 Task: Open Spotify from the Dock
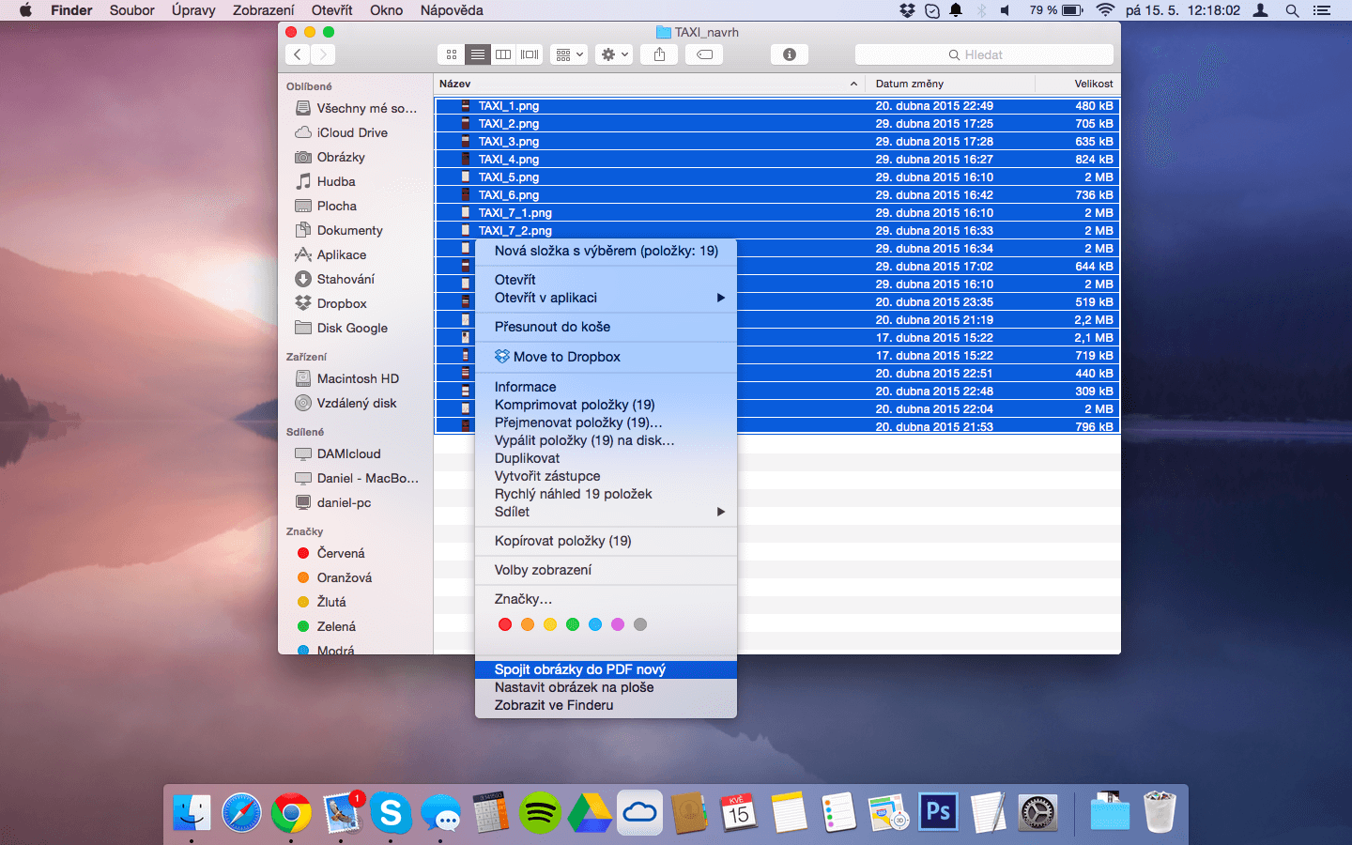(540, 812)
